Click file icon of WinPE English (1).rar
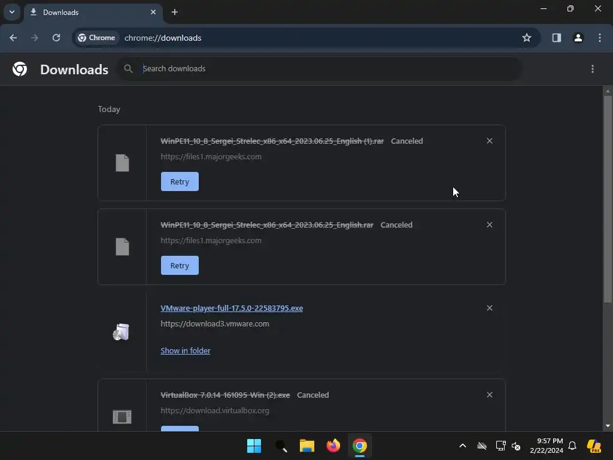This screenshot has width=613, height=460. point(122,163)
